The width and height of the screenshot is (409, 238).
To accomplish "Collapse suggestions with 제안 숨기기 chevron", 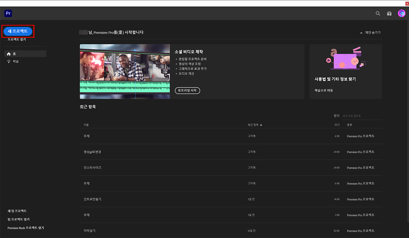I will click(361, 33).
